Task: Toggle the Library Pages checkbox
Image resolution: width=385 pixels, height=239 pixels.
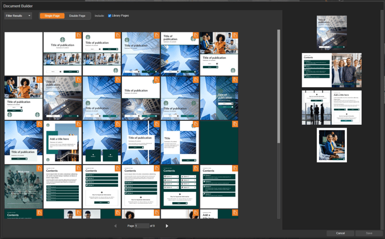Action: 110,16
